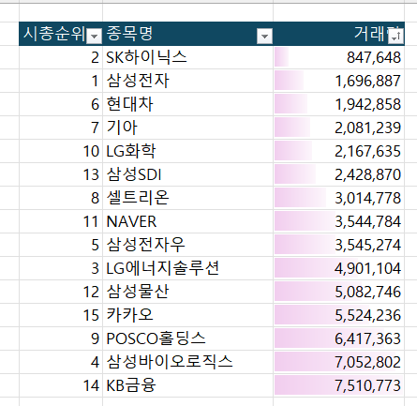Image resolution: width=417 pixels, height=406 pixels.
Task: Select rank cell 11 beside NAVER
Action: (x=61, y=221)
